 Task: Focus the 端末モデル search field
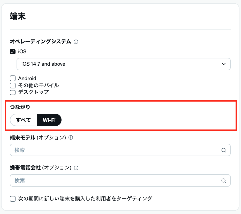[114, 150]
